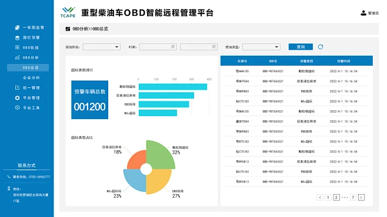Click the 27% pie label
Viewport: 387px width, 217px height.
(176, 196)
